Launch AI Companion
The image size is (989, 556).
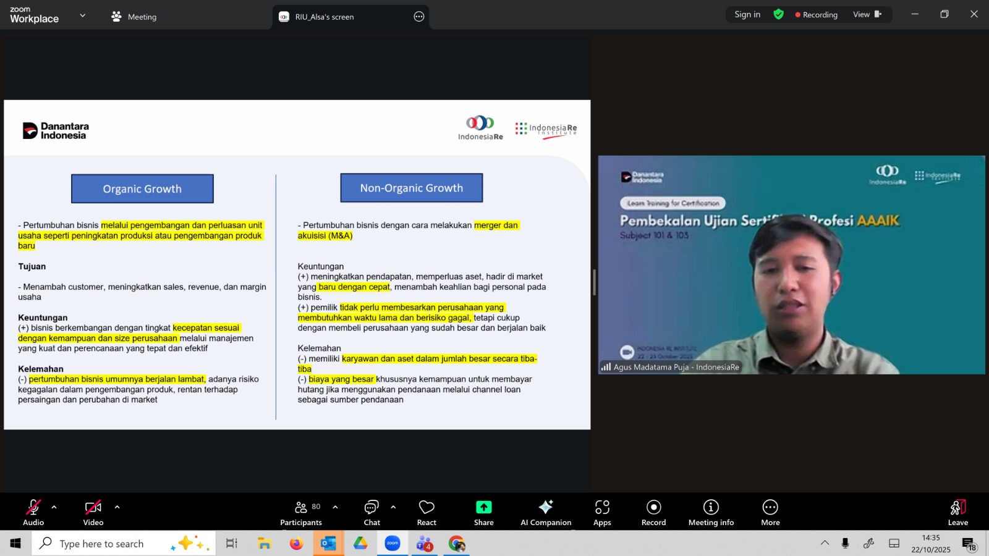click(x=546, y=513)
